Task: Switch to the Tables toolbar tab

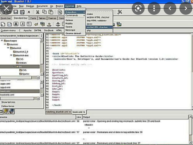Action: click(x=42, y=18)
